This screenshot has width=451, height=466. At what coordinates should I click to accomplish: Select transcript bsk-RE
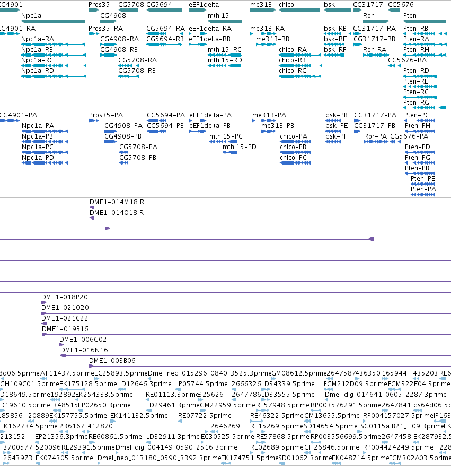coord(334,44)
